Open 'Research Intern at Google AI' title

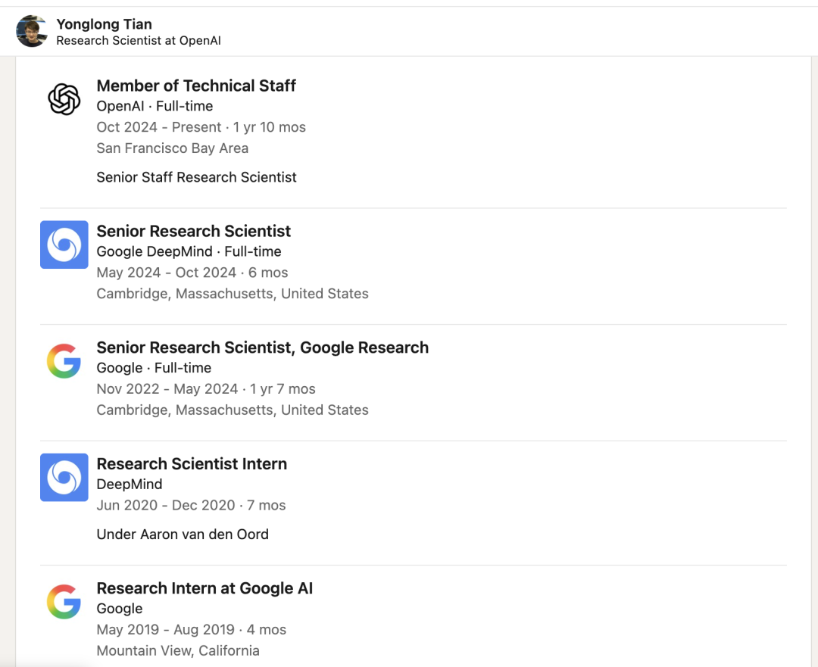[204, 588]
